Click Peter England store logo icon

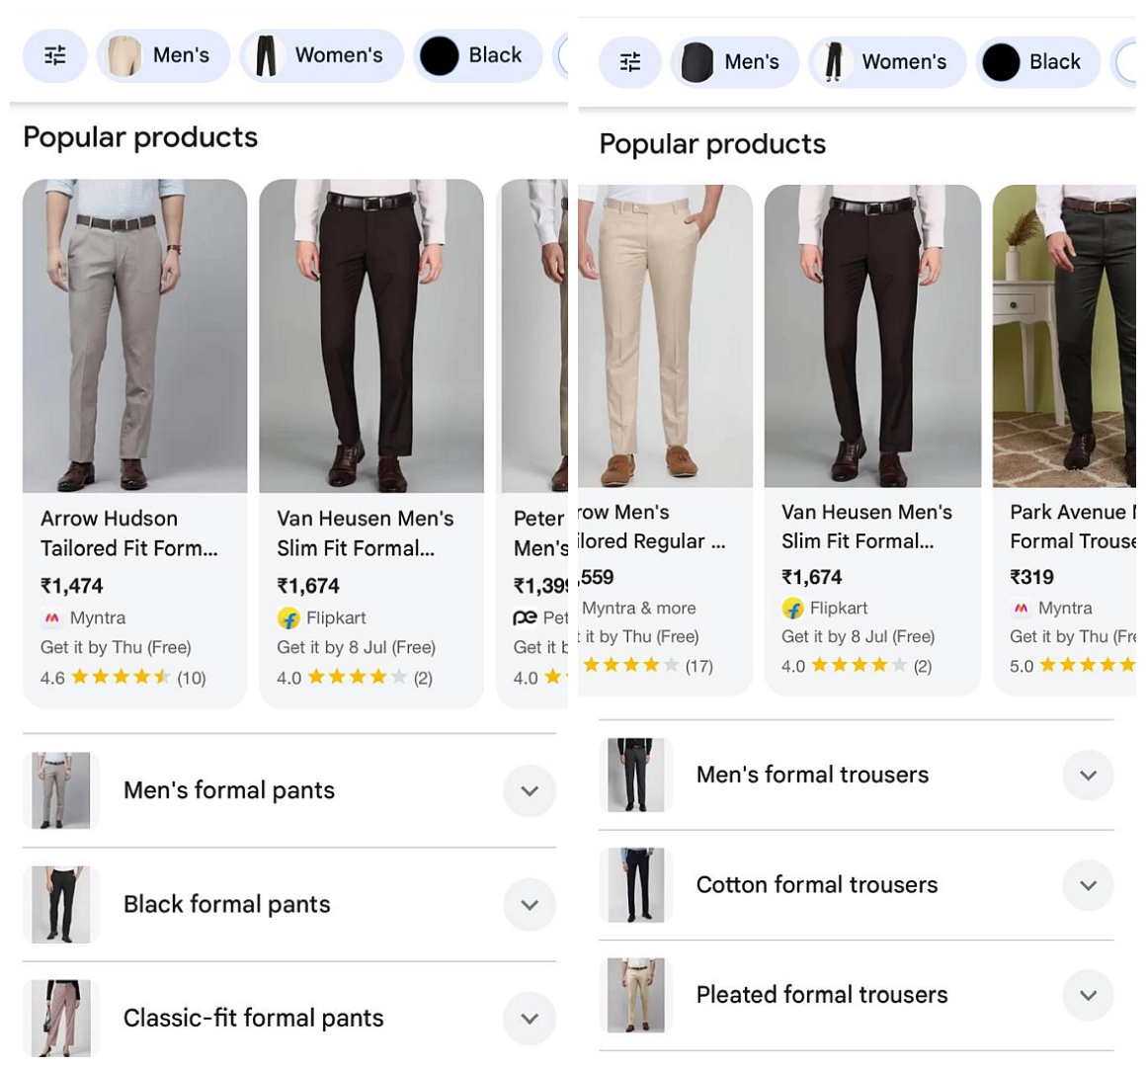(525, 618)
